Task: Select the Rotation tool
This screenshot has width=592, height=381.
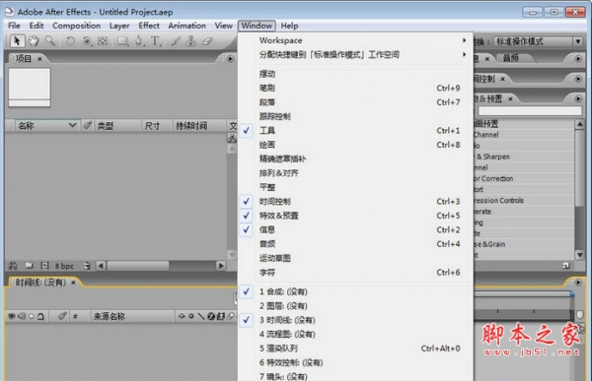Action: click(70, 41)
